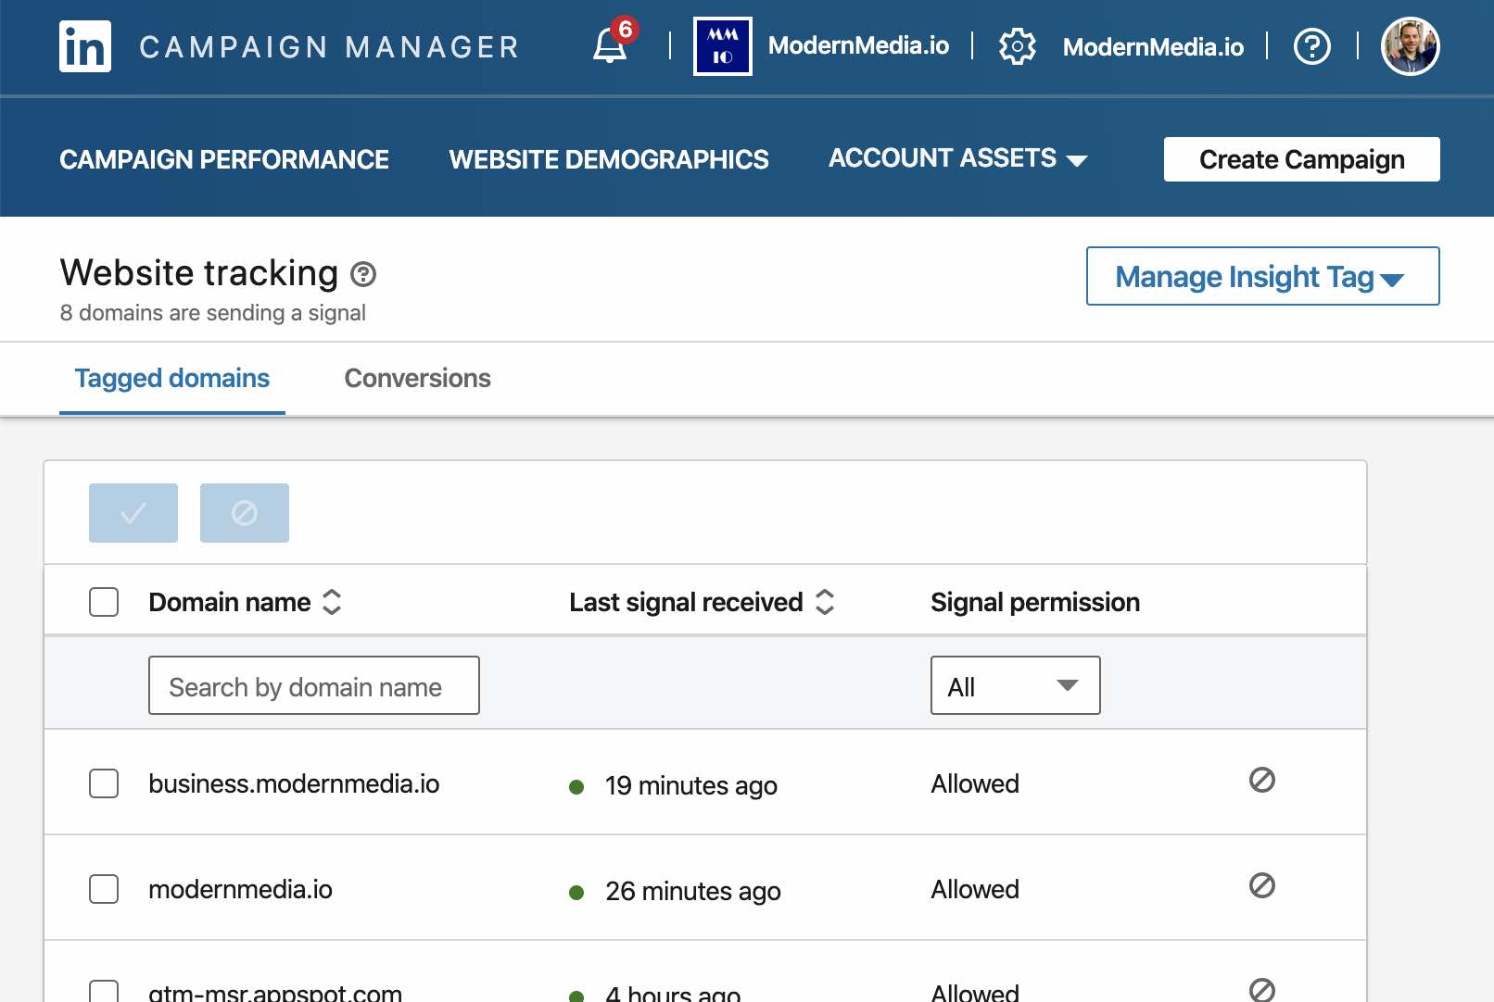Block signal for modernmedia.io row
Viewport: 1494px width, 1002px height.
(x=1262, y=886)
